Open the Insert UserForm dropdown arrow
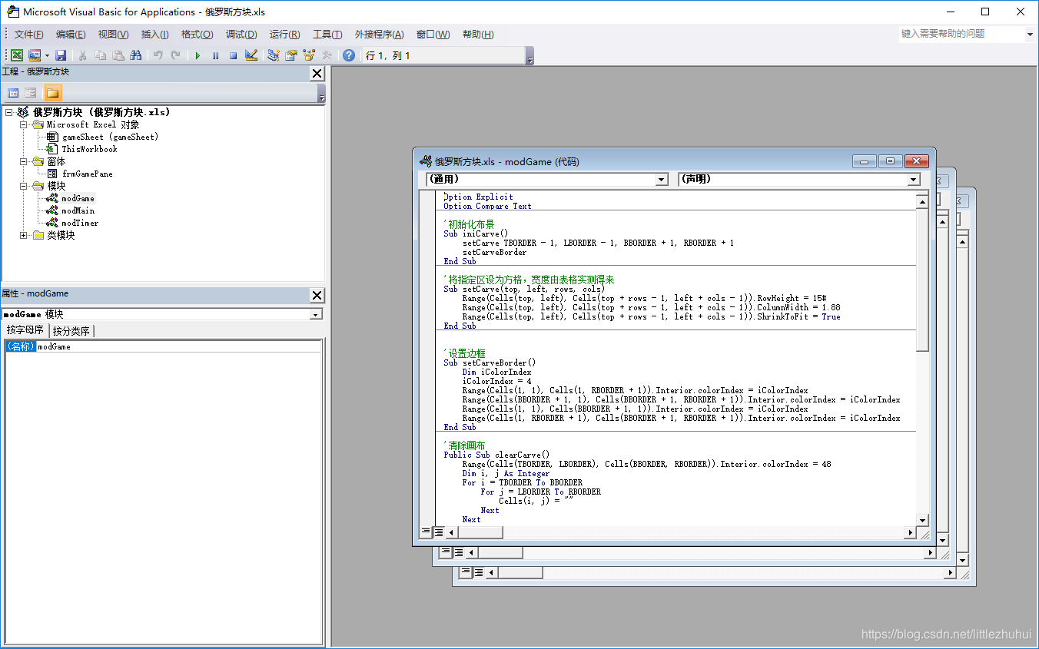 pos(46,55)
